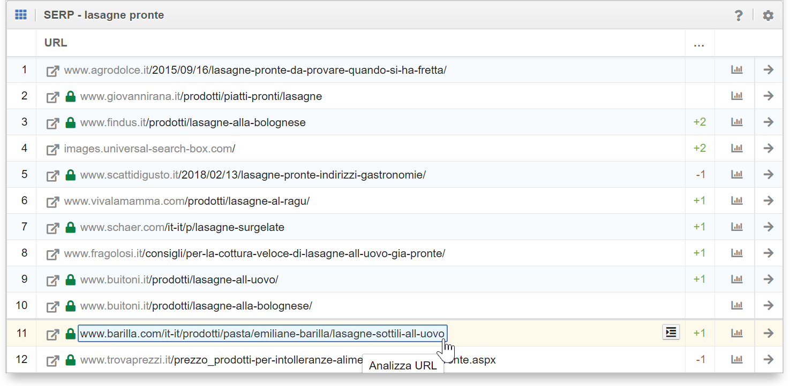
Task: Open the scattidigusto.it gastronomie URL
Action: 253,175
